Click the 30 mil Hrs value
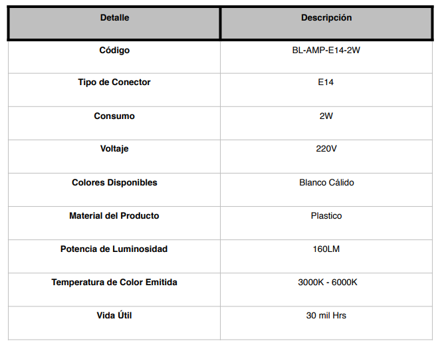This screenshot has height=357, width=444. pyautogui.click(x=326, y=315)
